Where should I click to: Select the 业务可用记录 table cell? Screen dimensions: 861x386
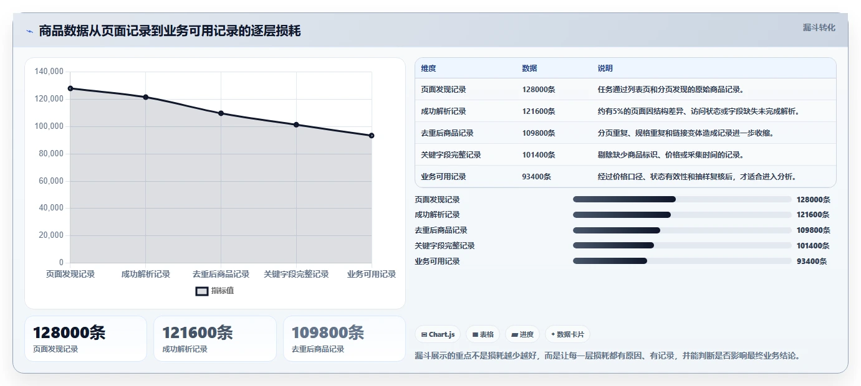(443, 177)
